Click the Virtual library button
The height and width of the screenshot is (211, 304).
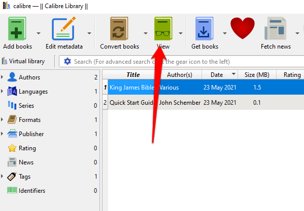coord(23,61)
